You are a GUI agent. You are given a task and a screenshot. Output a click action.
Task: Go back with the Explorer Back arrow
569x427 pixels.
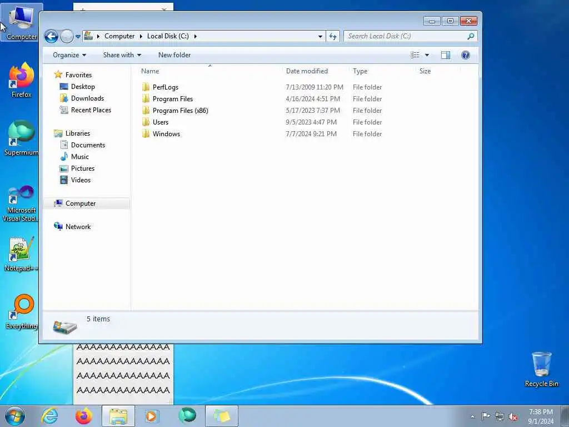tap(51, 36)
